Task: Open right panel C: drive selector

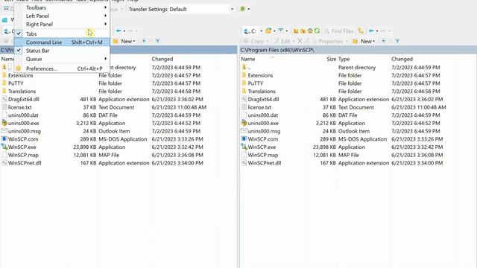Action: point(253,31)
